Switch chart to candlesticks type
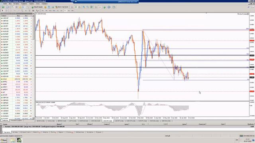 [76, 7]
